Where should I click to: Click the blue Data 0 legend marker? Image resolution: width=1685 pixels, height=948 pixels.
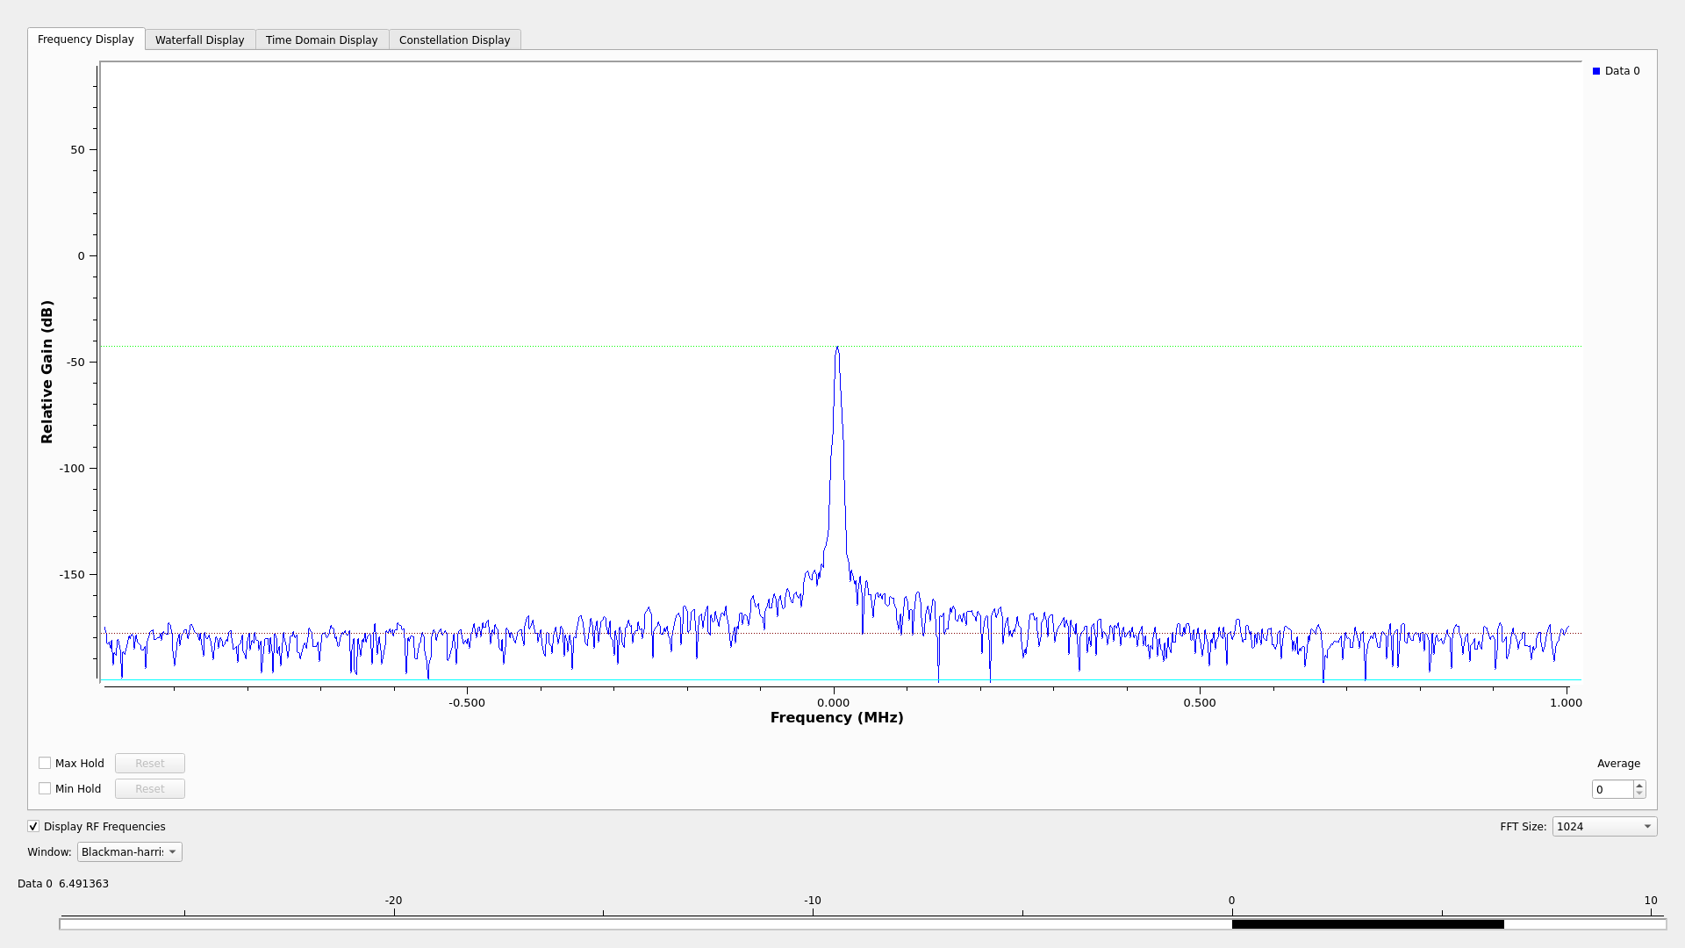(1596, 71)
